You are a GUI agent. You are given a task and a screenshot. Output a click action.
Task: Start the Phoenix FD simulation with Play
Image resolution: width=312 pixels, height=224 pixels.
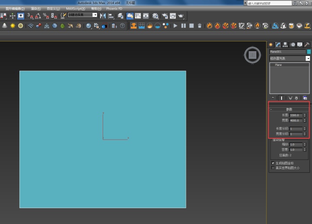175,26
